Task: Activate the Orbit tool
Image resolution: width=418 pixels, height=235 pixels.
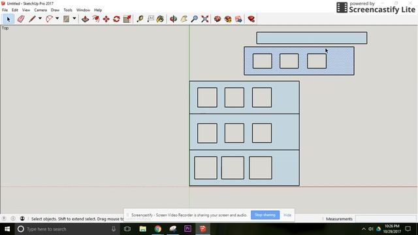Action: 174,19
